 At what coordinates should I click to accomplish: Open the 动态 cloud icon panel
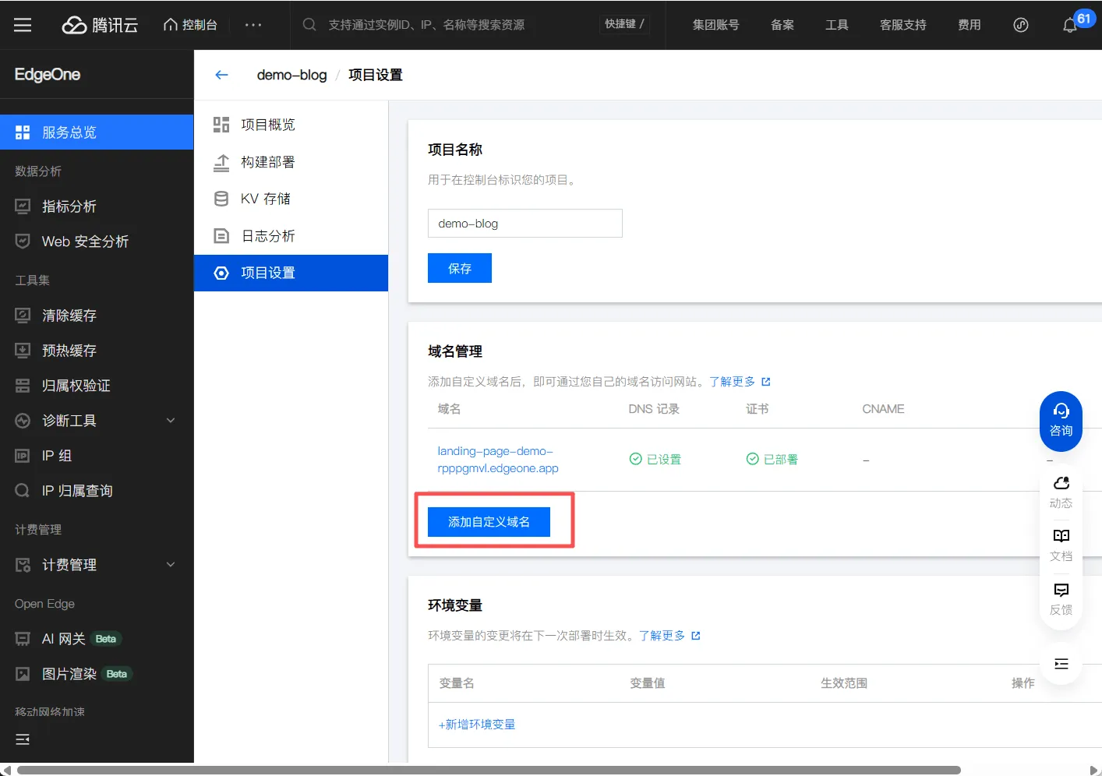point(1061,492)
